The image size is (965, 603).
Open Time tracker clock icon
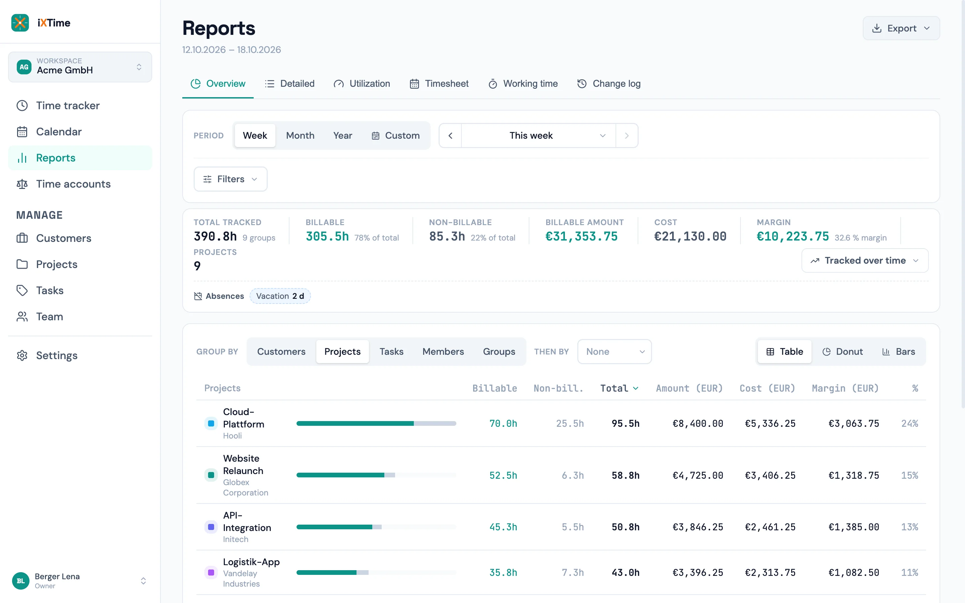tap(22, 106)
